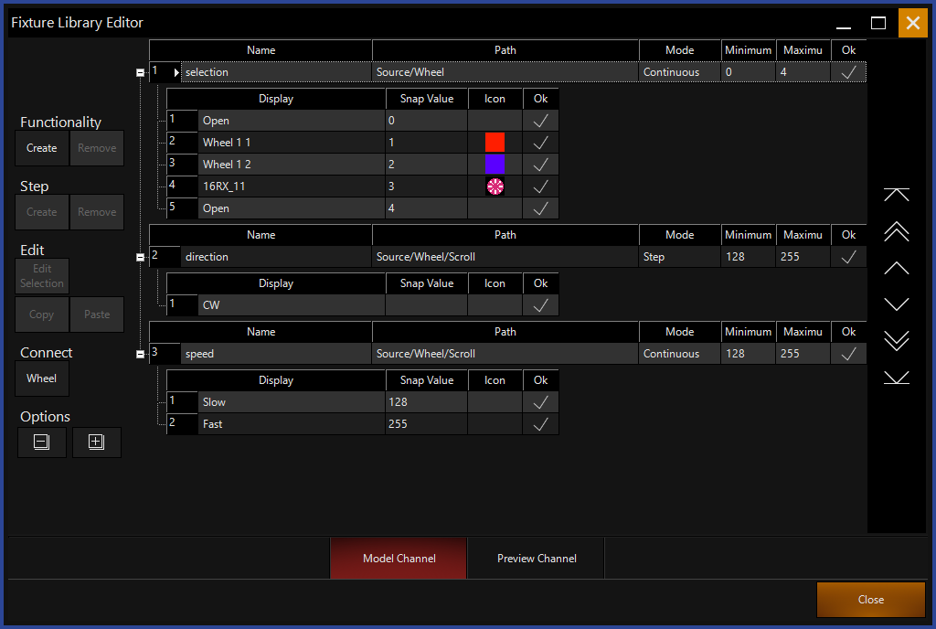Image resolution: width=936 pixels, height=629 pixels.
Task: Switch to the Model Channel tab
Action: point(399,559)
